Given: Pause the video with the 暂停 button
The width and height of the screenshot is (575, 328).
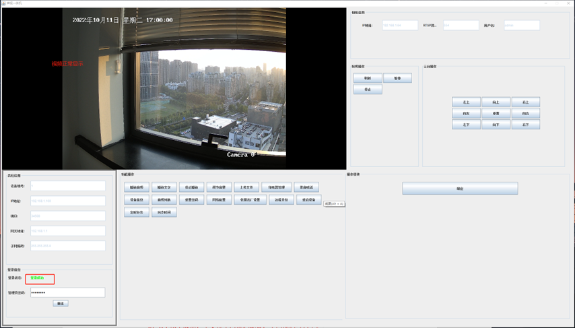Looking at the screenshot, I should tap(397, 78).
